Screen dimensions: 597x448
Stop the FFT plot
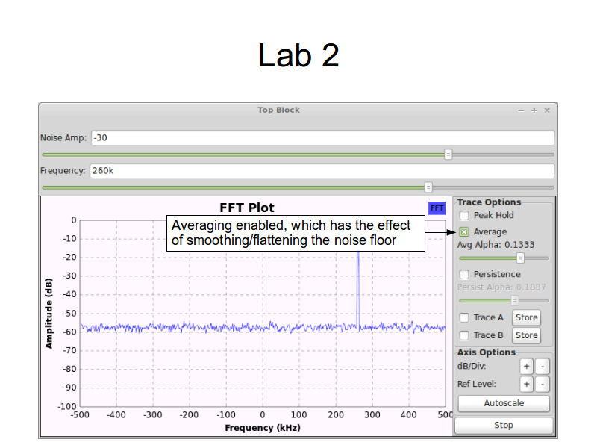coord(504,426)
